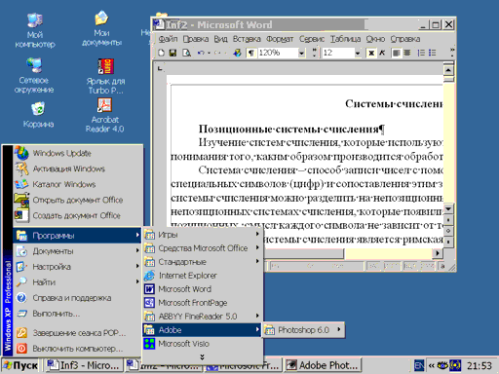Toggle bold formatting in Word toolbar
The width and height of the screenshot is (499, 374).
(x=371, y=53)
